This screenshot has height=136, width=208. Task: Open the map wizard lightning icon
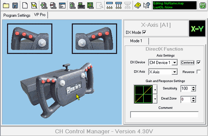(34, 5)
